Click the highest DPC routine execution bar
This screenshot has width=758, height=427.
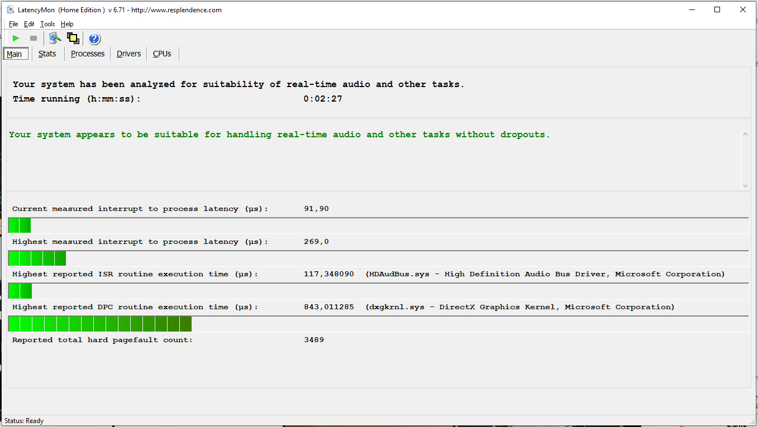coord(100,324)
